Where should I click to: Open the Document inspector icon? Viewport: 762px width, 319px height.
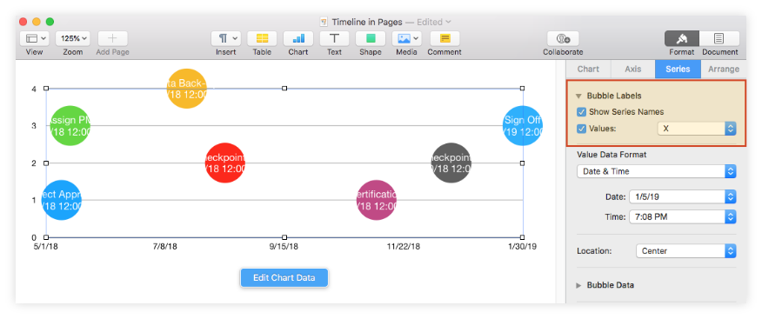(x=719, y=38)
